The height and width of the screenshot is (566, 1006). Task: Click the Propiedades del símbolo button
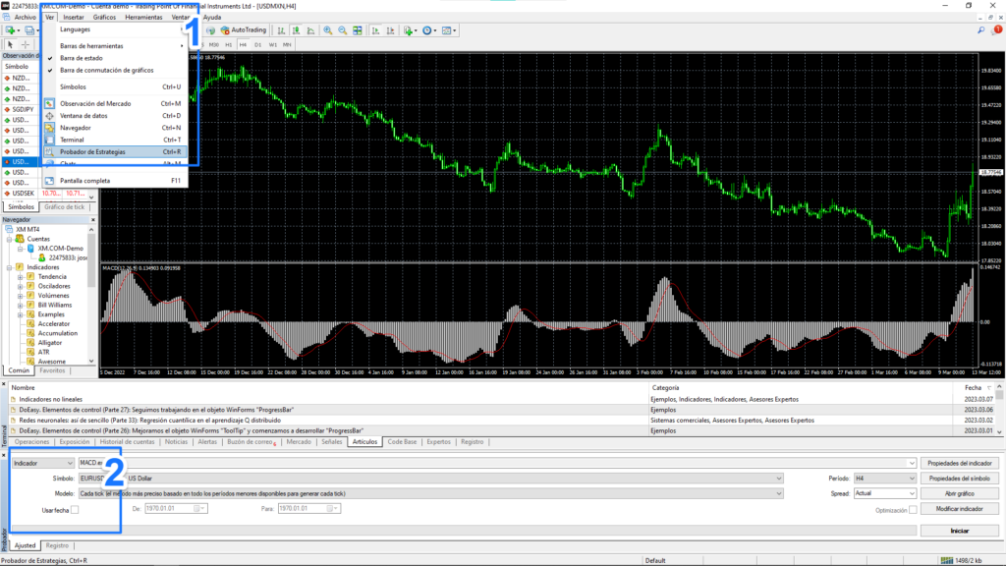960,479
